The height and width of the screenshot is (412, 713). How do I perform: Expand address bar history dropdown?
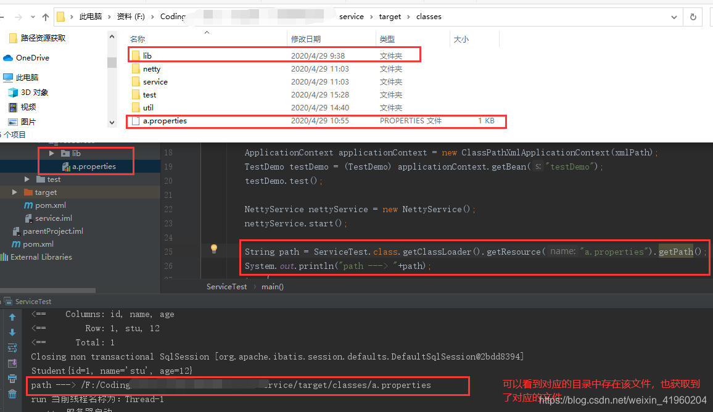(x=674, y=17)
